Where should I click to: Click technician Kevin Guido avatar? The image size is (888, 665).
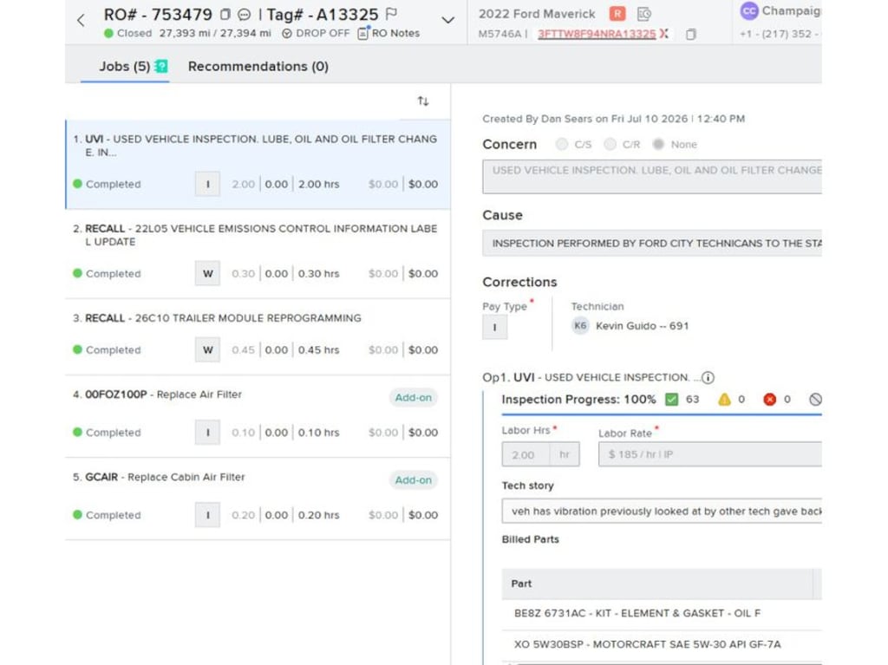580,326
